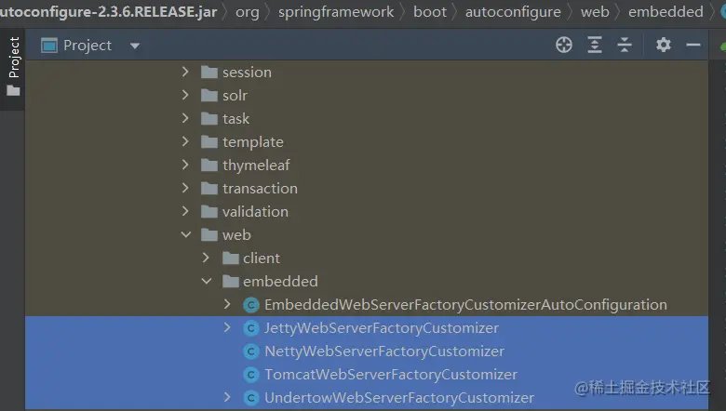Select the thymeleaf package
726x411 pixels.
256,166
